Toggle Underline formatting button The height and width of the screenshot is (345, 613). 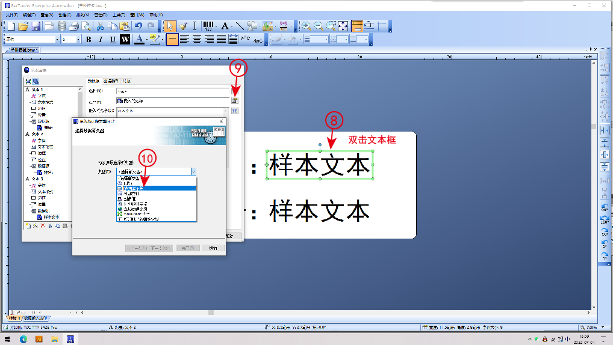point(113,40)
